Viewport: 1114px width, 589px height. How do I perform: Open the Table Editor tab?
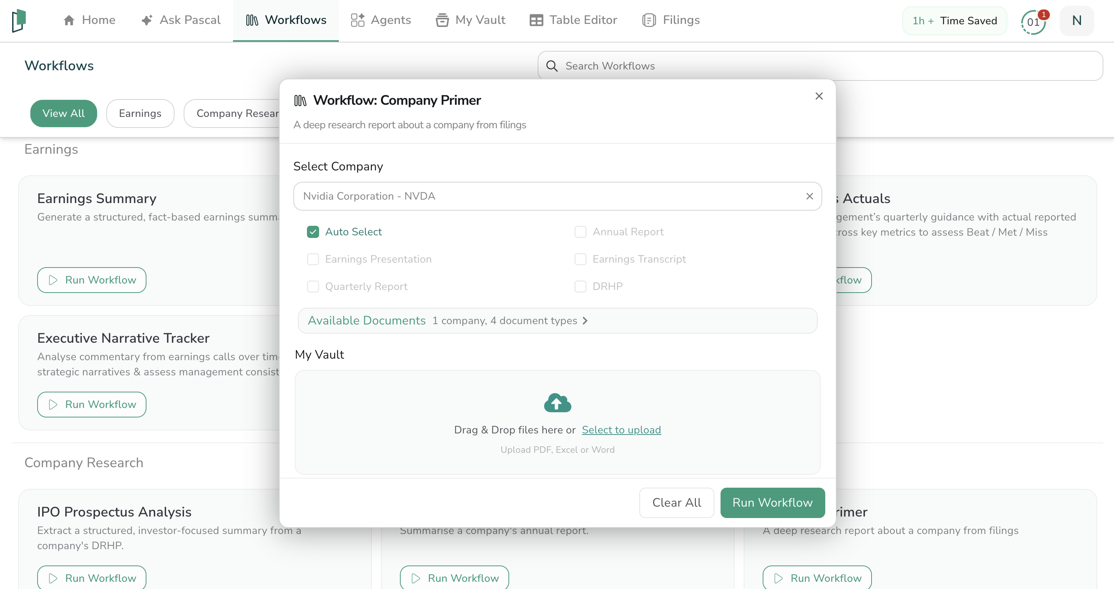(x=573, y=20)
